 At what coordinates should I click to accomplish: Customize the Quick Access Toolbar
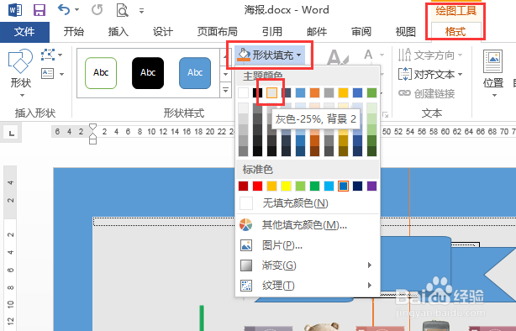pos(141,11)
